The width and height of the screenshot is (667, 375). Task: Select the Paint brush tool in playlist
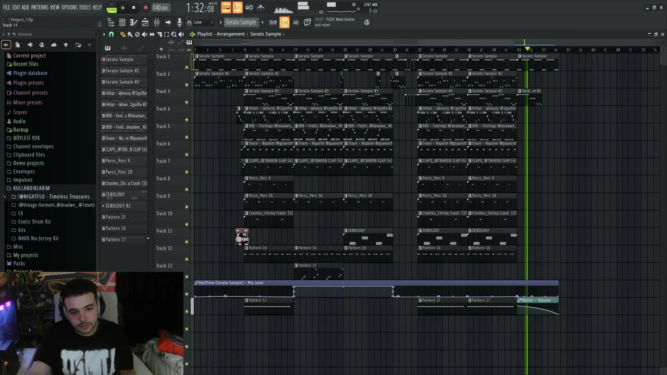point(130,34)
